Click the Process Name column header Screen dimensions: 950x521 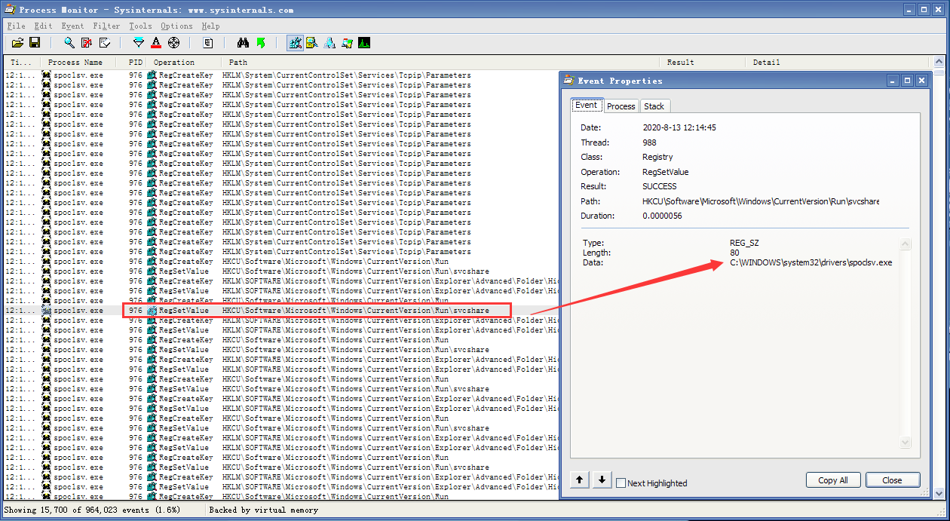(x=79, y=63)
